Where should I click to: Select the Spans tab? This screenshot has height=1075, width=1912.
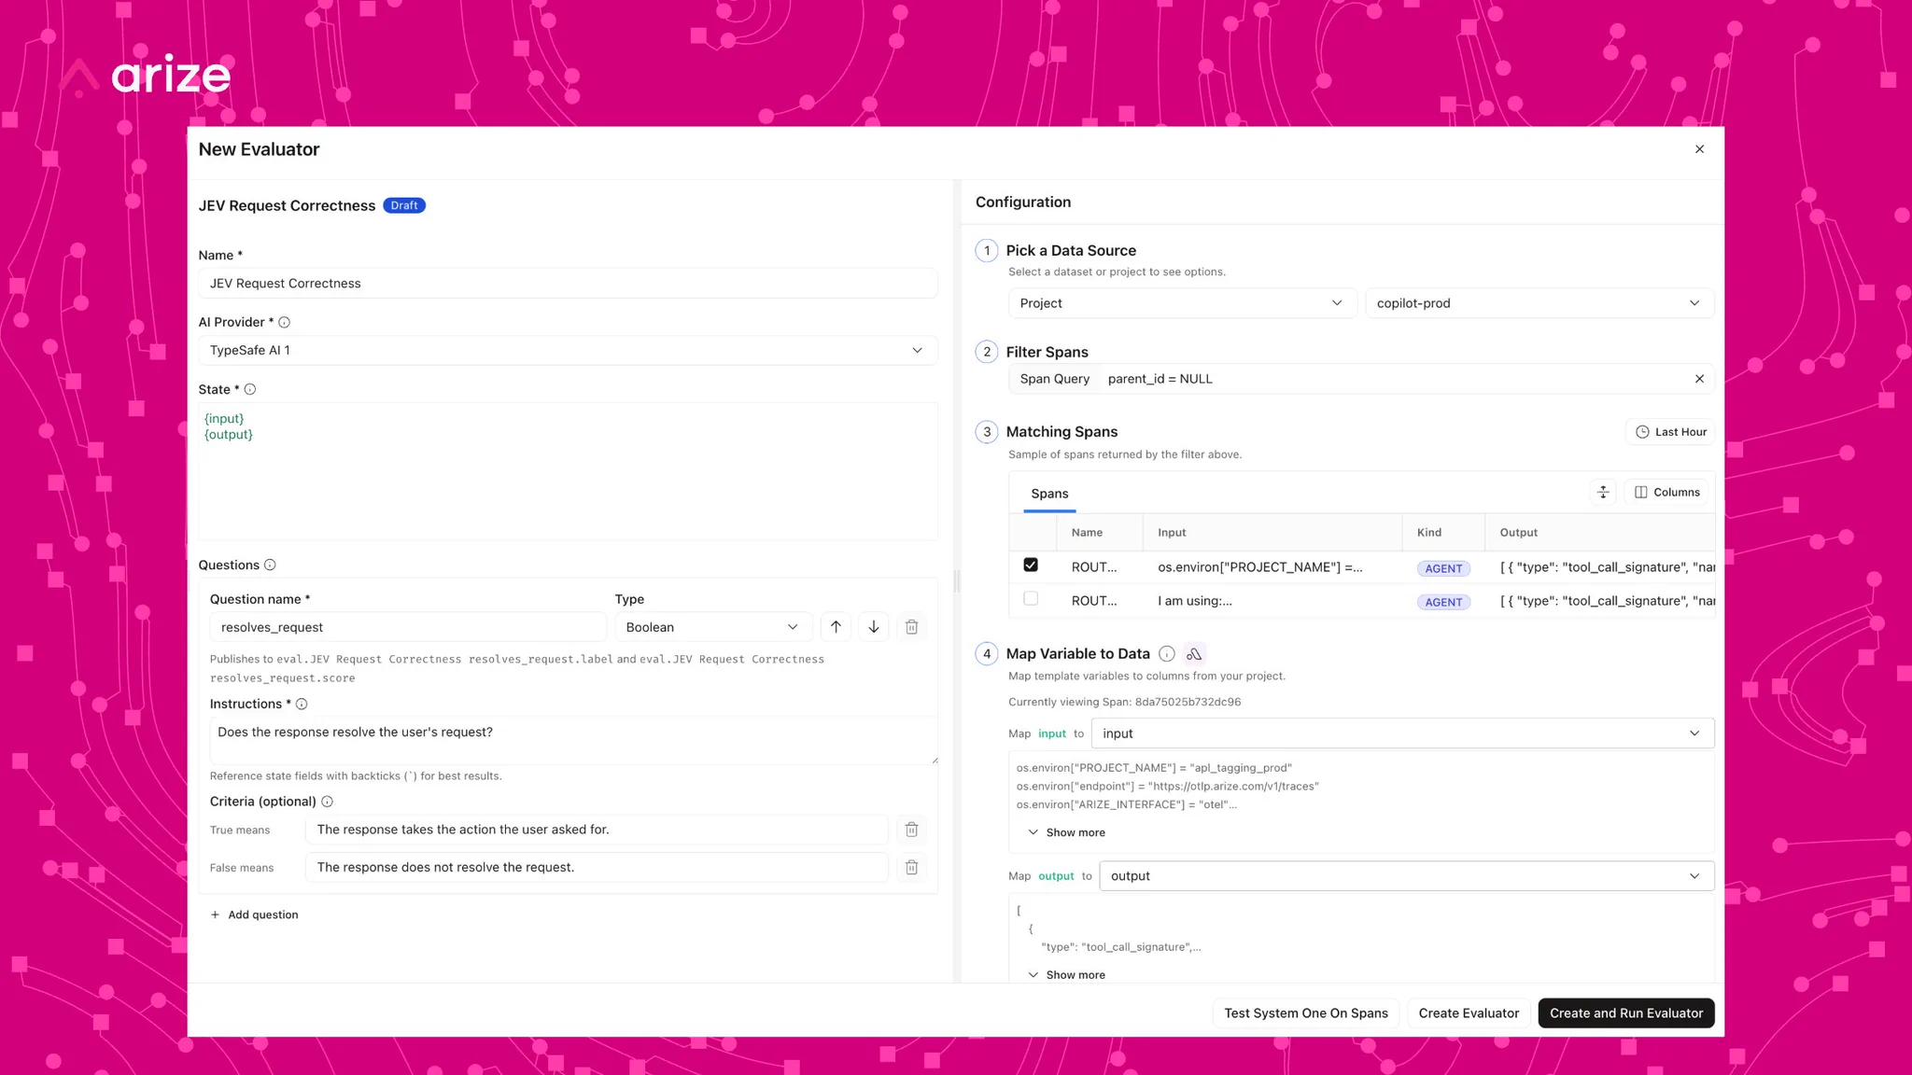coord(1049,494)
